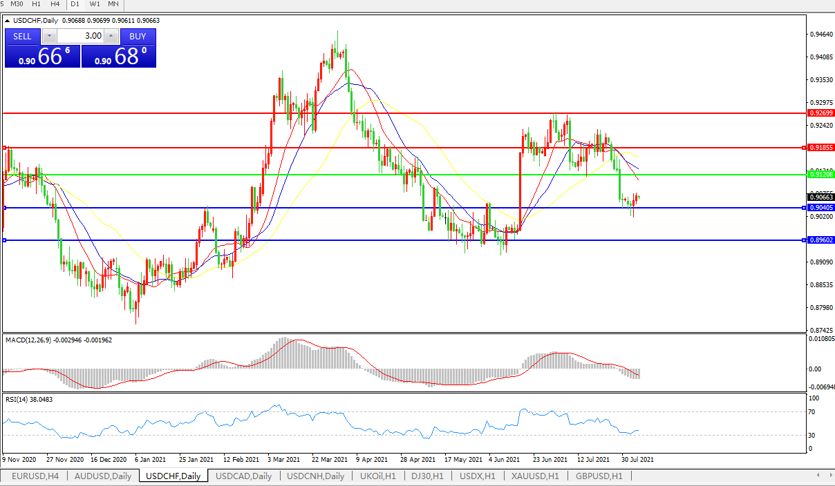
Task: Click the trade volume input field
Action: point(80,36)
